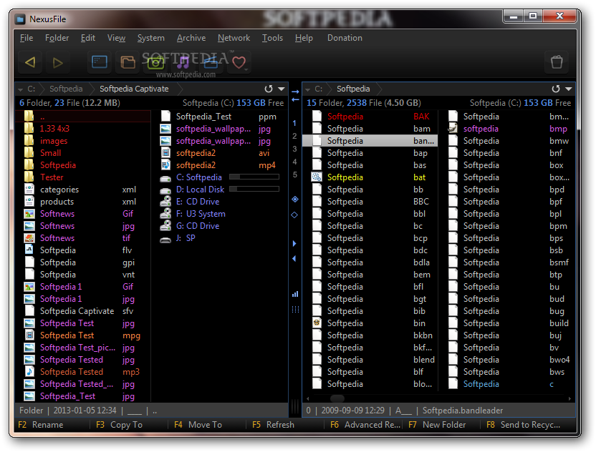Click the dotted grid icon in divider

(295, 309)
